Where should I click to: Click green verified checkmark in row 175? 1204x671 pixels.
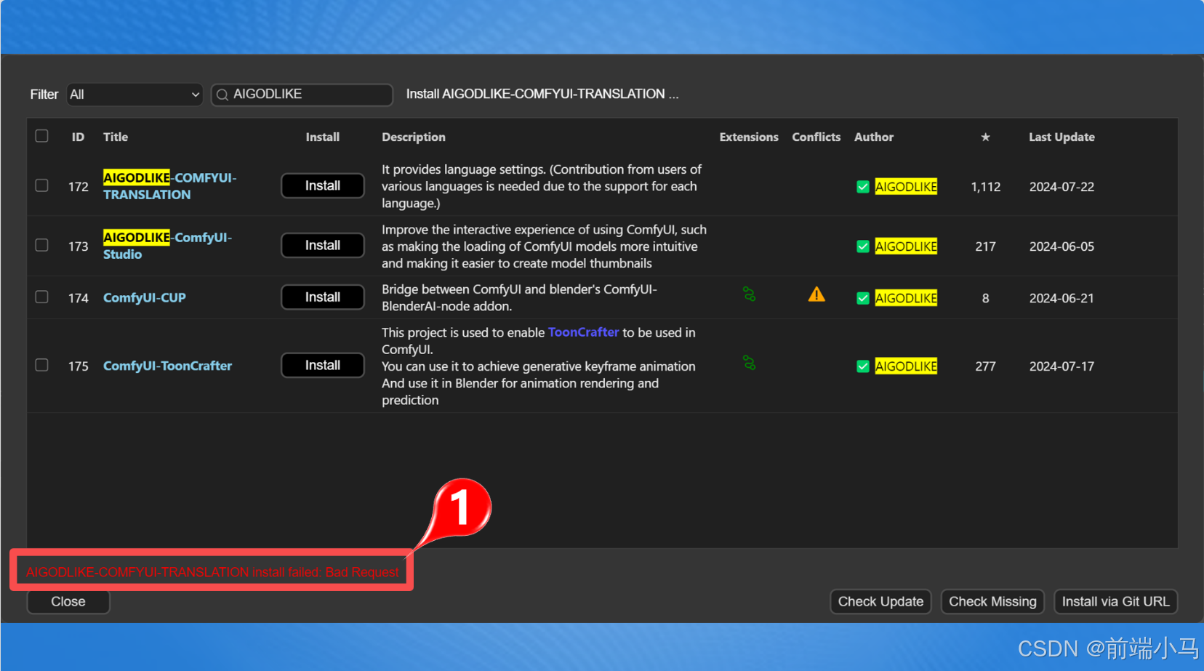[863, 366]
